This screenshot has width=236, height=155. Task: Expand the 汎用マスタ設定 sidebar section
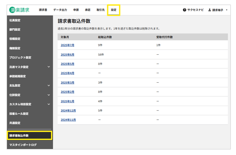(x=49, y=67)
